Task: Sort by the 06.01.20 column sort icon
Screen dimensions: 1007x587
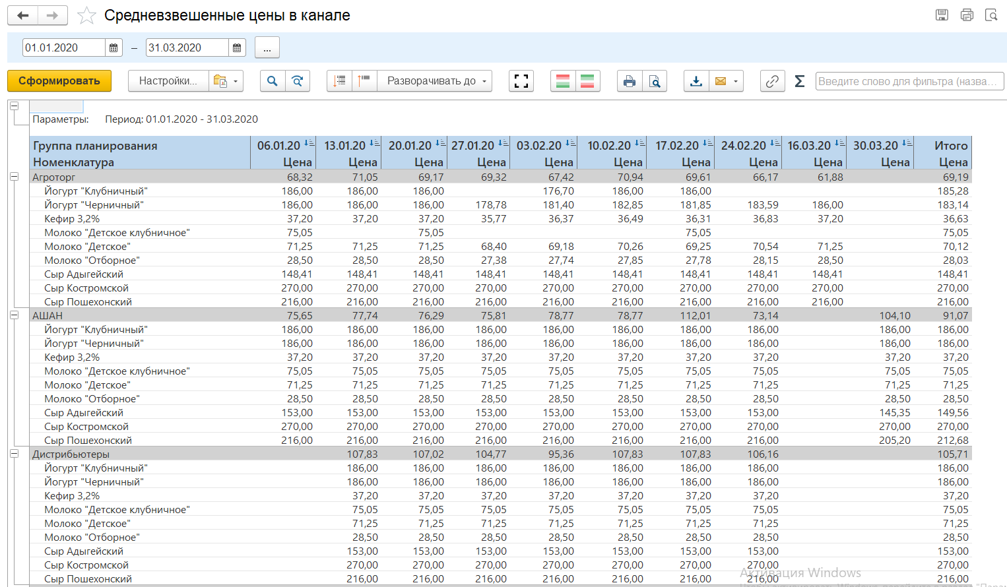Action: point(309,143)
